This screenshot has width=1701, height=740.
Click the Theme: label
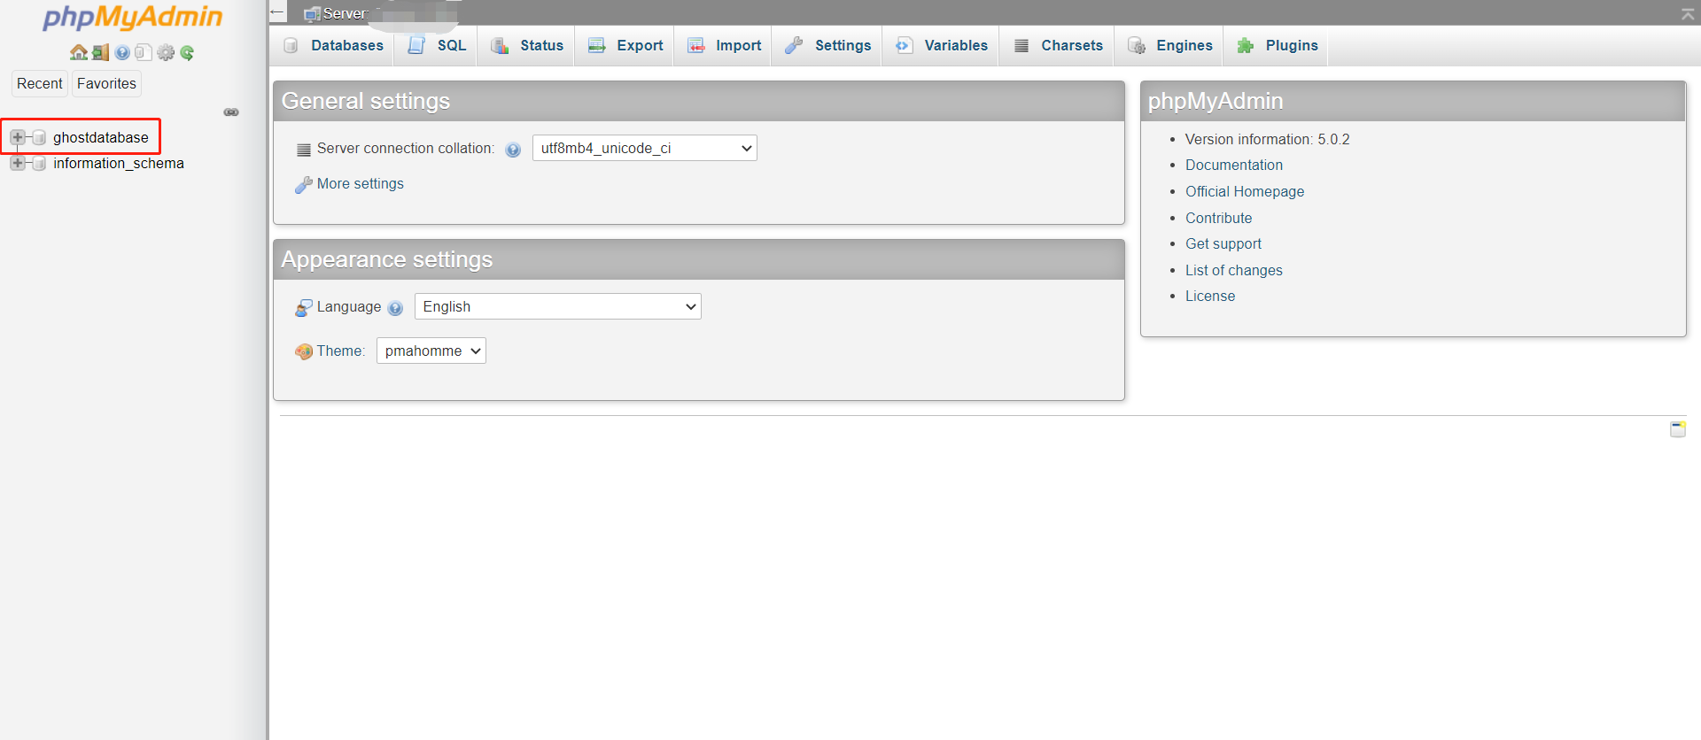coord(341,351)
